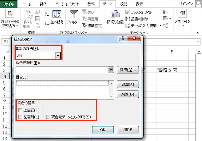Click すべて更新 refresh icon
202x141 pixels.
click(28, 19)
